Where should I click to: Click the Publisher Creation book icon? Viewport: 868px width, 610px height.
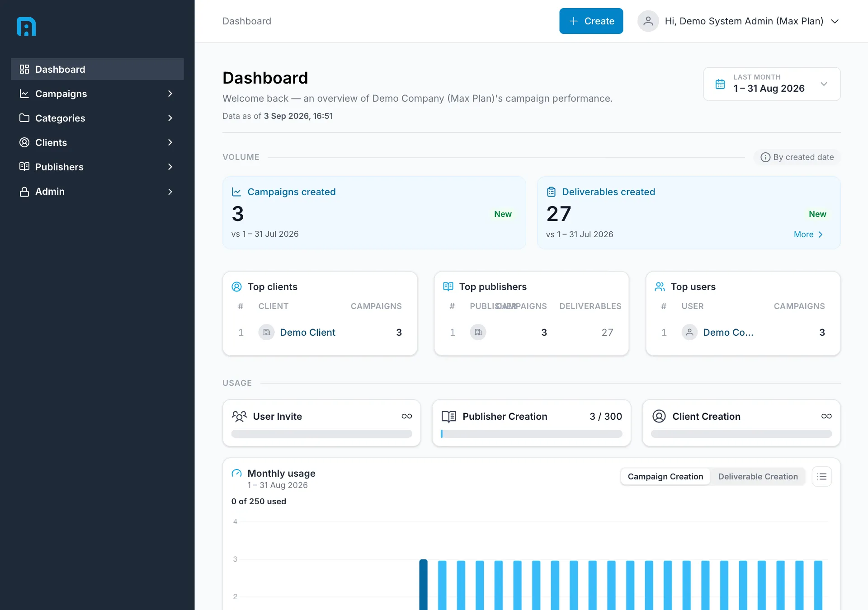[449, 416]
